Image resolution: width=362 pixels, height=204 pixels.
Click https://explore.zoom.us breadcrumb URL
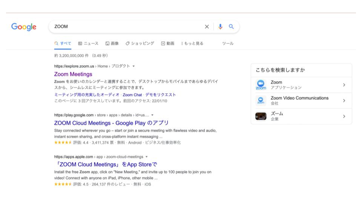pyautogui.click(x=74, y=66)
